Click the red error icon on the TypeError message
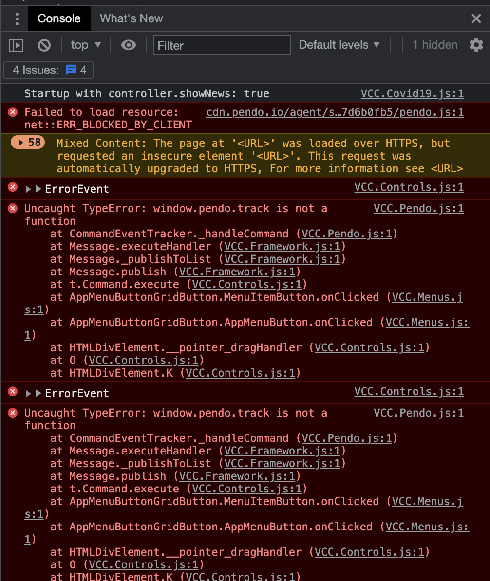Viewport: 490px width, 581px height. 12,208
